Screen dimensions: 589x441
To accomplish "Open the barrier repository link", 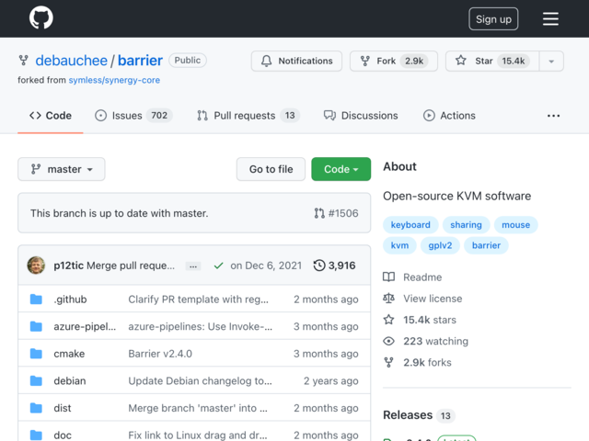I will [x=140, y=61].
